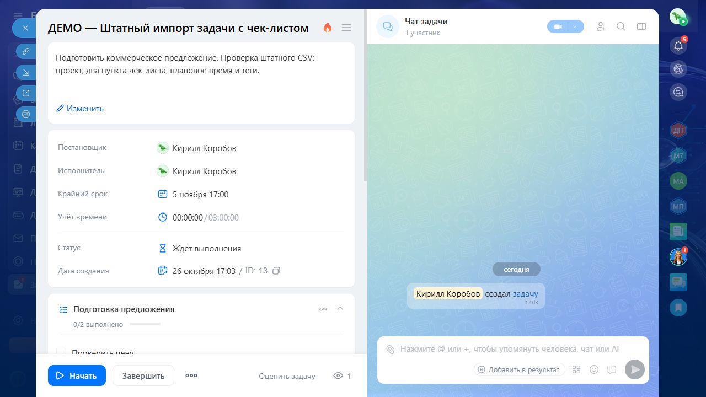Select assignee Кирилл Коробов in Исполнитель row
Viewport: 706px width, 397px height.
click(197, 171)
